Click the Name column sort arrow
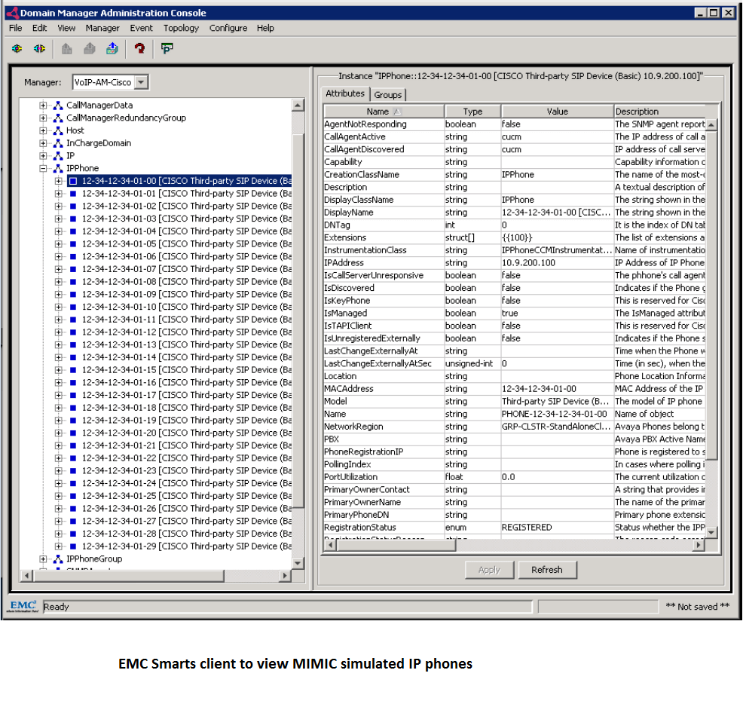The height and width of the screenshot is (710, 743). pos(397,112)
